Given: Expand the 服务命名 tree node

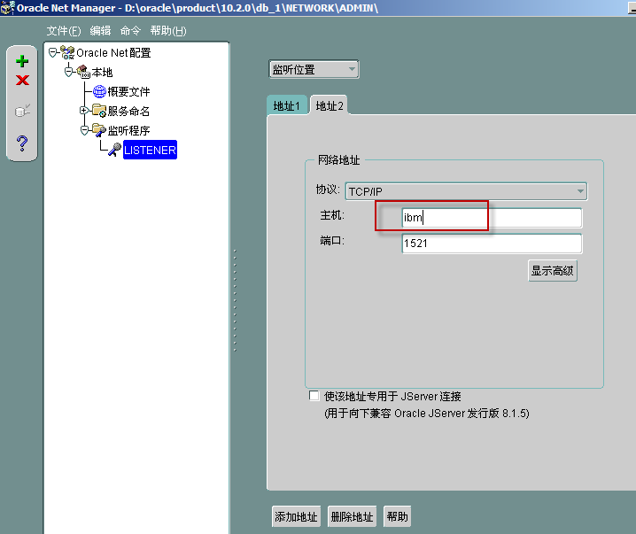Looking at the screenshot, I should pos(84,111).
